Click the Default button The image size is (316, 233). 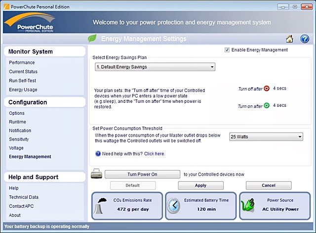click(133, 186)
